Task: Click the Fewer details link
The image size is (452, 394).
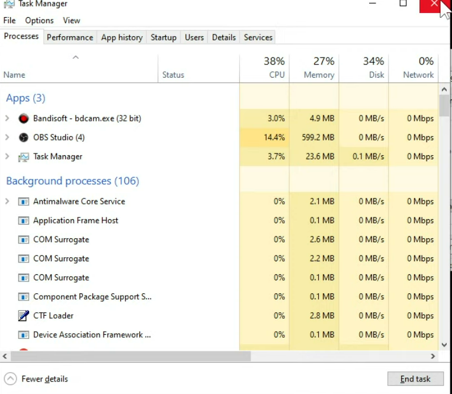Action: coord(44,379)
